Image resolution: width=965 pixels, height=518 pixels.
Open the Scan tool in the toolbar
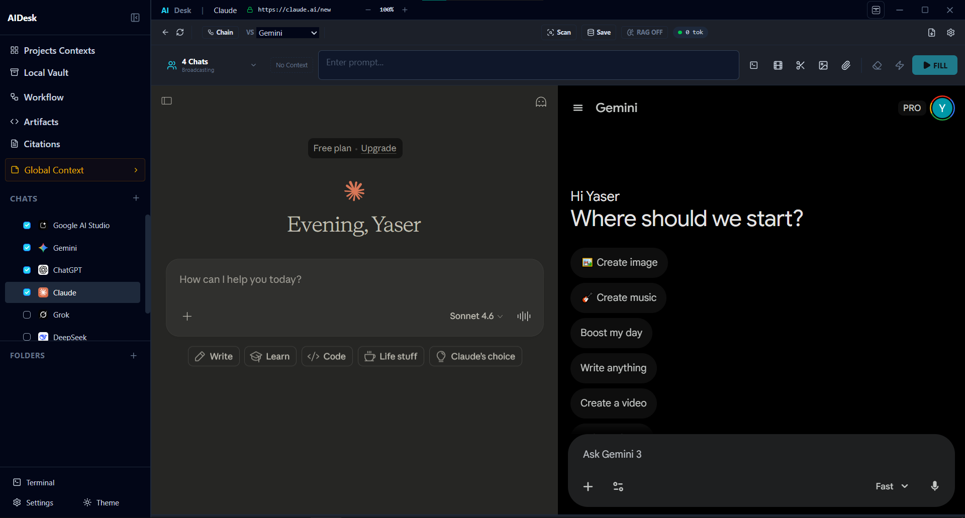(x=558, y=32)
